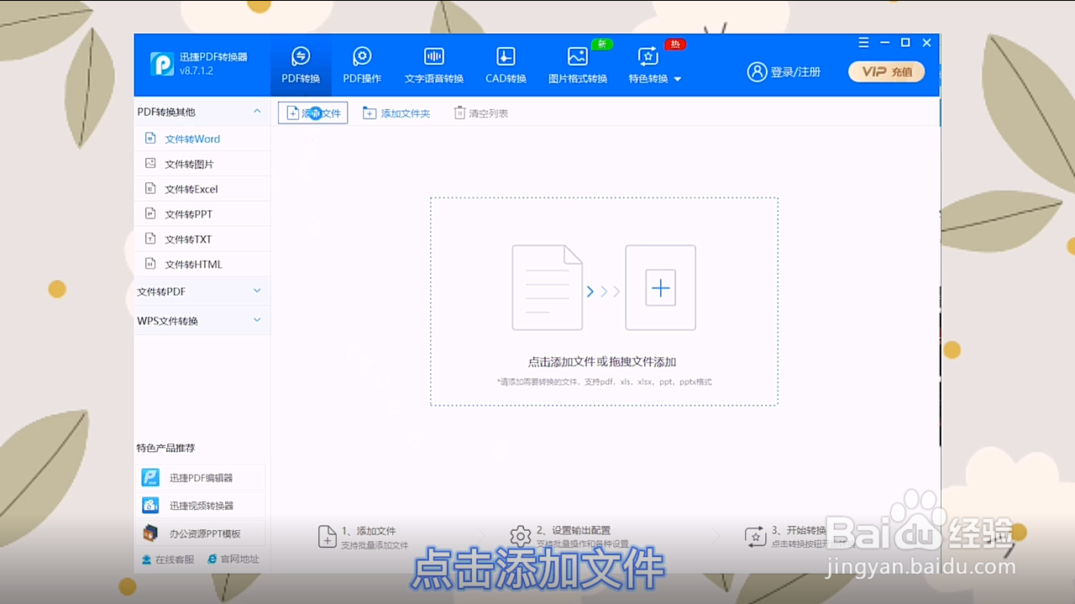Click the 办公资源PPT模板 product icon

(150, 533)
